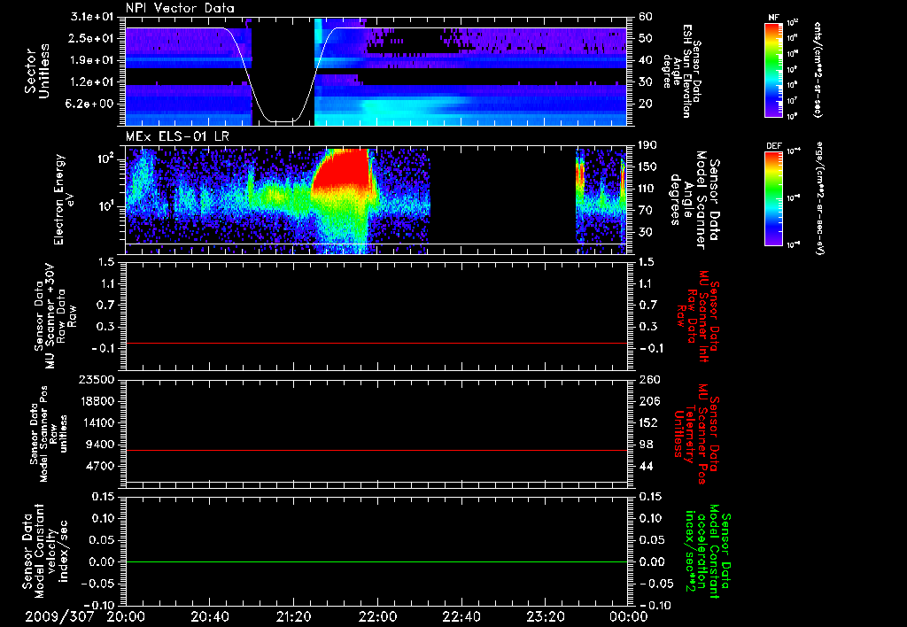Click the '2.5e+01' sector tick value
Screen dimensions: 907x627
(x=92, y=38)
